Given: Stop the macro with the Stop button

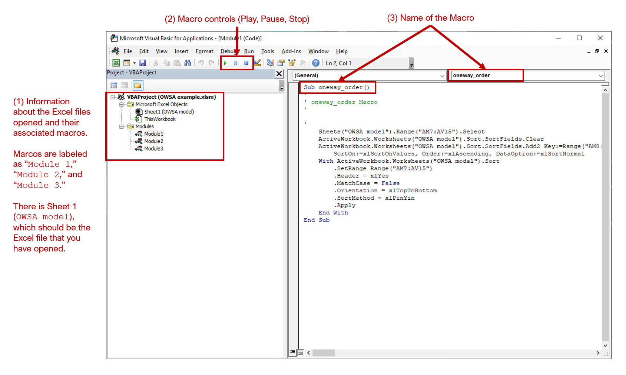Looking at the screenshot, I should click(x=246, y=63).
